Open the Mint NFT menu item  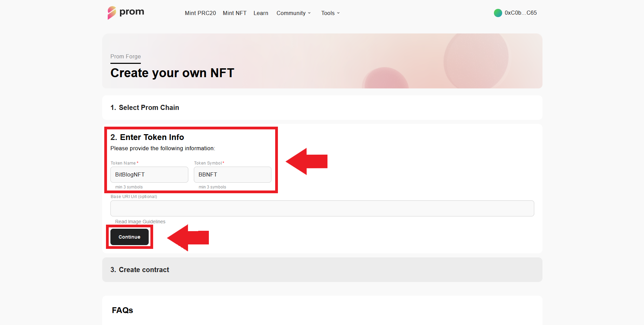(234, 13)
